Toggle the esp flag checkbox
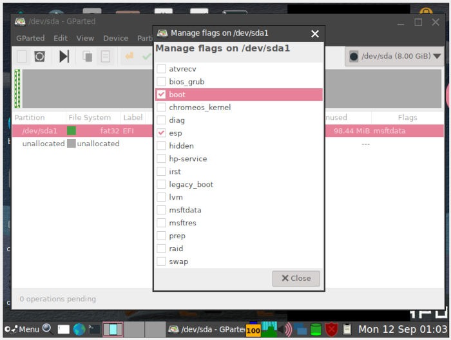451x340 pixels. click(x=161, y=133)
